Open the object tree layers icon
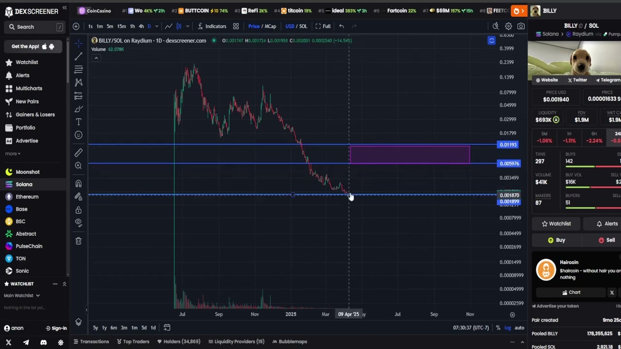The image size is (621, 349). (79, 322)
